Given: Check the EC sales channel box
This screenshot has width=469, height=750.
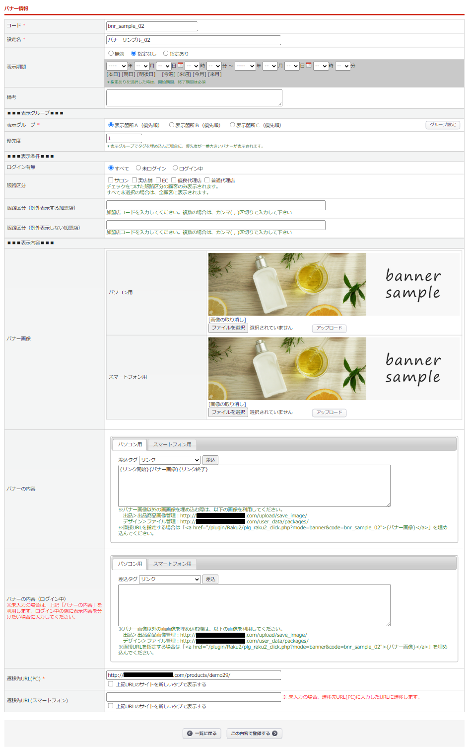Looking at the screenshot, I should click(158, 180).
